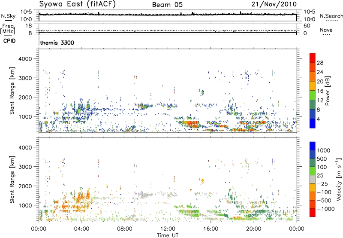Viewport: 343px width, 238px height.
Task: Pick the Power colorbar segment between 24 and 28
Action: [x=313, y=67]
